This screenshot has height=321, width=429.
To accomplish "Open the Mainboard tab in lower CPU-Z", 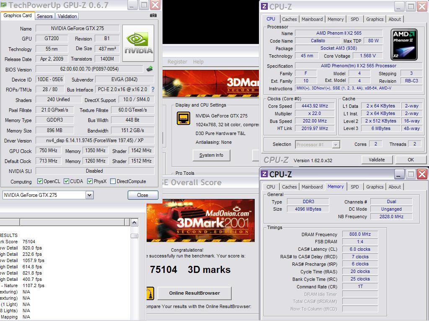I will click(x=312, y=187).
